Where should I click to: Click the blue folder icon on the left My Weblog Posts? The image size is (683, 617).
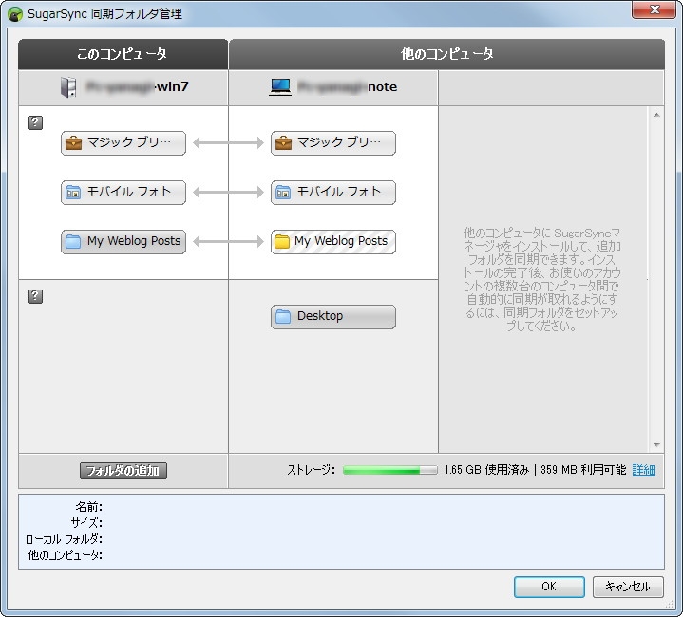pyautogui.click(x=73, y=241)
